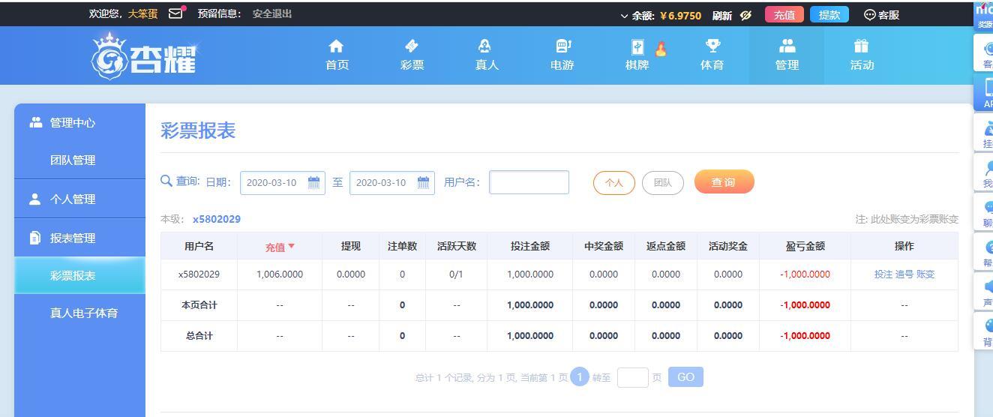
Task: Open 投注 link in x5802029 row
Action: point(883,274)
